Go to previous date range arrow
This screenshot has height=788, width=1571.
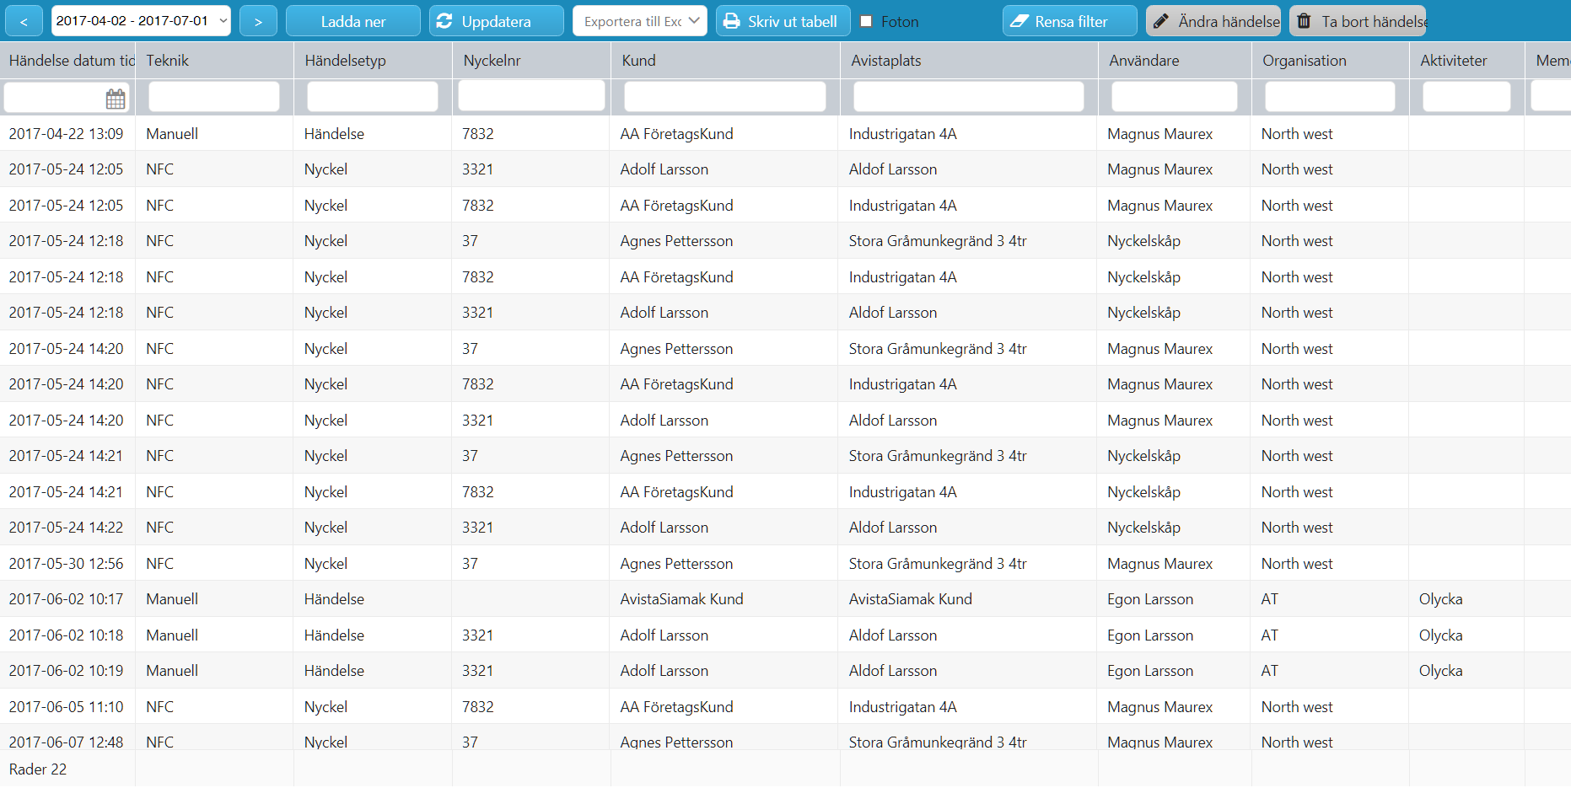[x=24, y=21]
